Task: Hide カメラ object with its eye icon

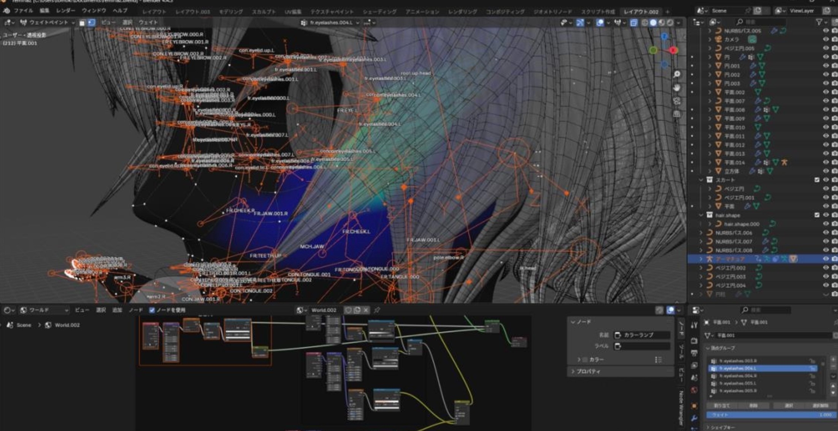Action: pyautogui.click(x=825, y=39)
